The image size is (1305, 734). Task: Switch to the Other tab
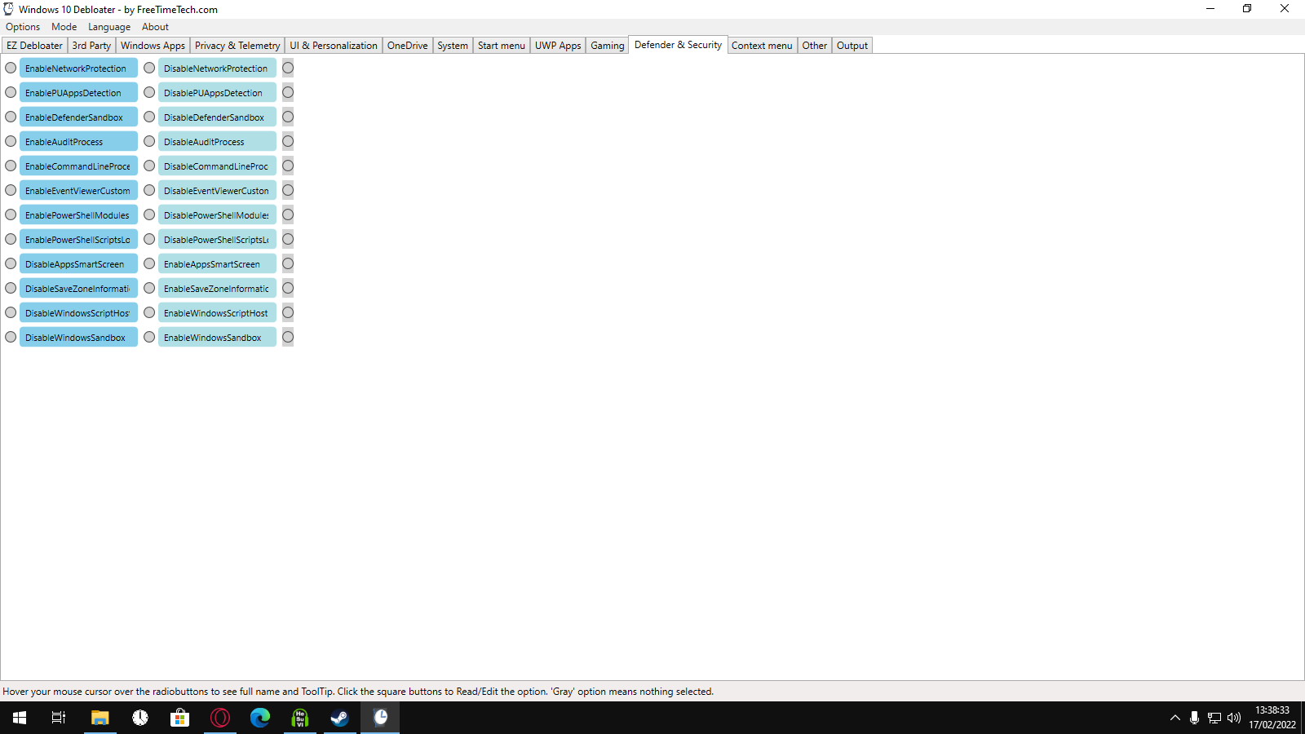click(x=814, y=46)
